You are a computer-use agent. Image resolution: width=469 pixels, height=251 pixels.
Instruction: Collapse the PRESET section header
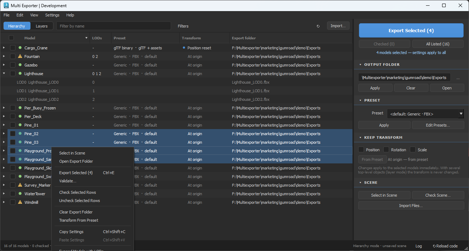(x=411, y=100)
